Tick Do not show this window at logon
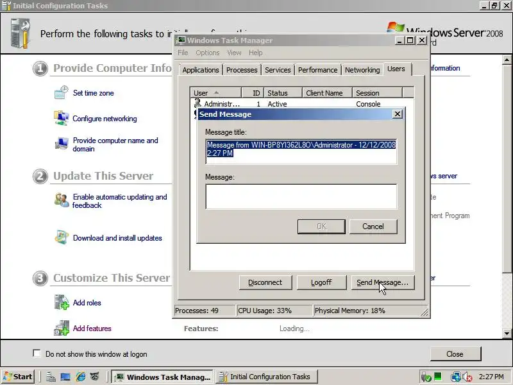 tap(37, 354)
